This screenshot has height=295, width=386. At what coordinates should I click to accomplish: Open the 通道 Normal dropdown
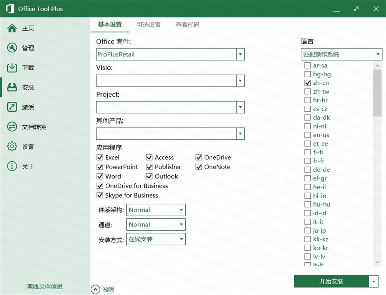[x=156, y=225]
